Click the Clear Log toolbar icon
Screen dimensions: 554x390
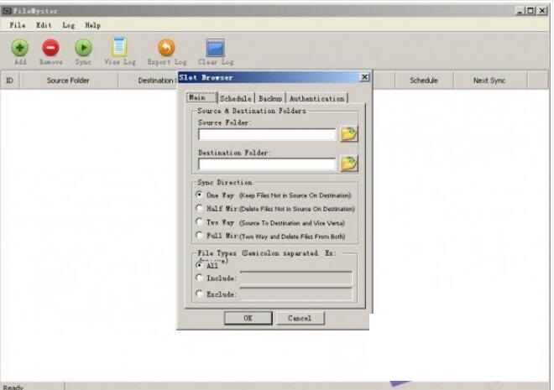[x=216, y=48]
